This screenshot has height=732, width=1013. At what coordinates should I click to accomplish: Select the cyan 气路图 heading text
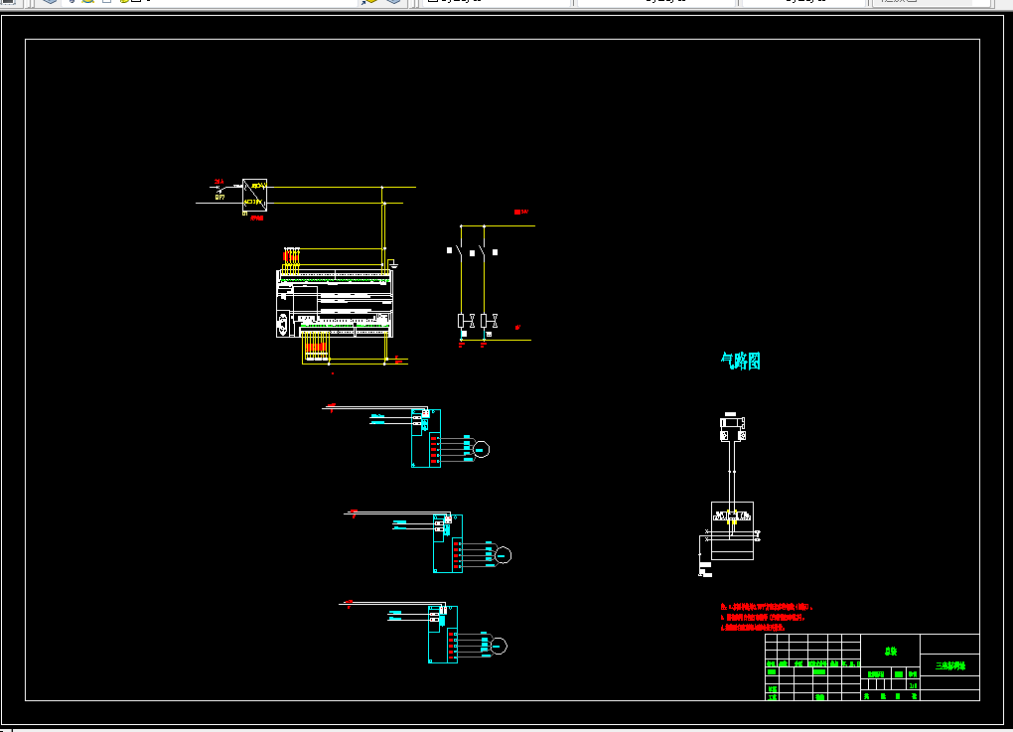(x=740, y=361)
